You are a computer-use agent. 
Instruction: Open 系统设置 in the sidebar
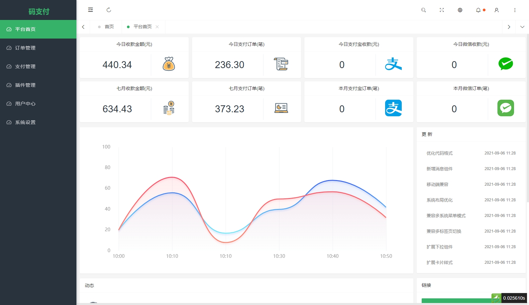25,122
